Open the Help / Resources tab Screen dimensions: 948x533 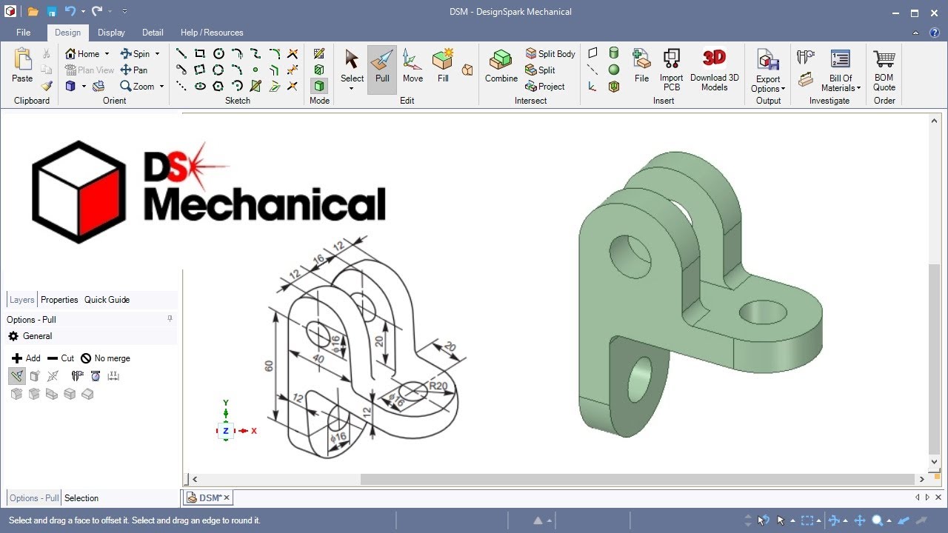(x=212, y=33)
